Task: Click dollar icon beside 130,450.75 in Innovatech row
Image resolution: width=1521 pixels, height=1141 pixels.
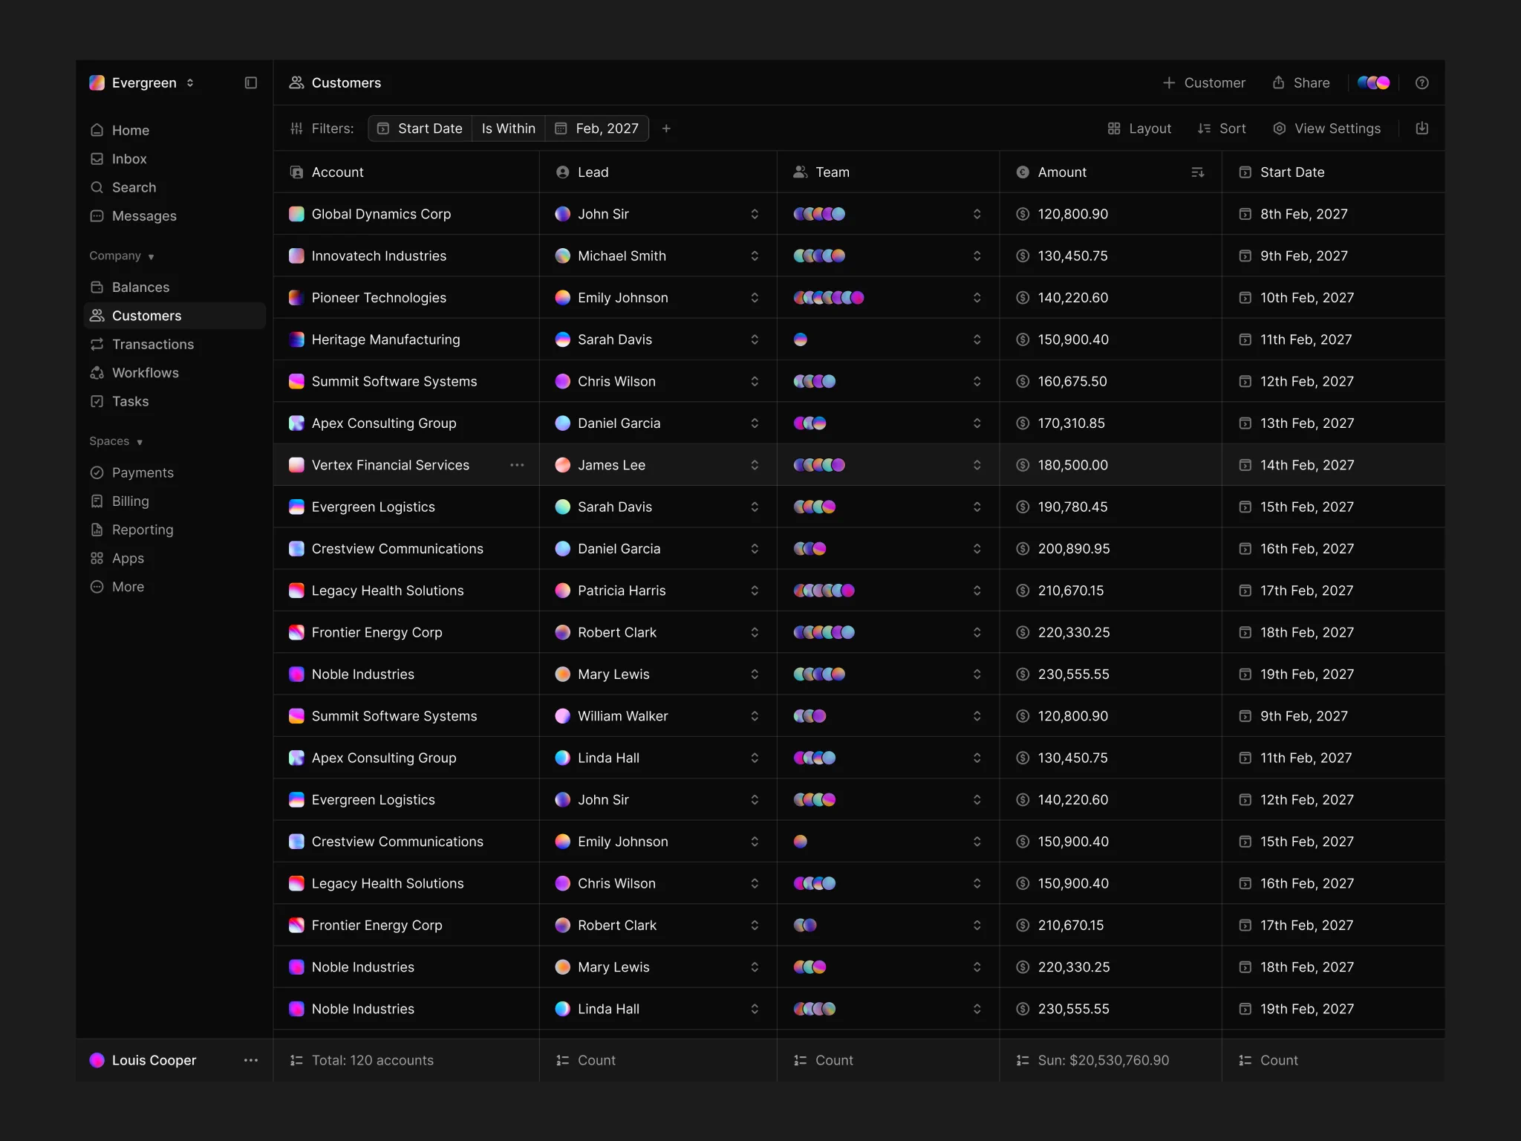Action: (x=1023, y=256)
